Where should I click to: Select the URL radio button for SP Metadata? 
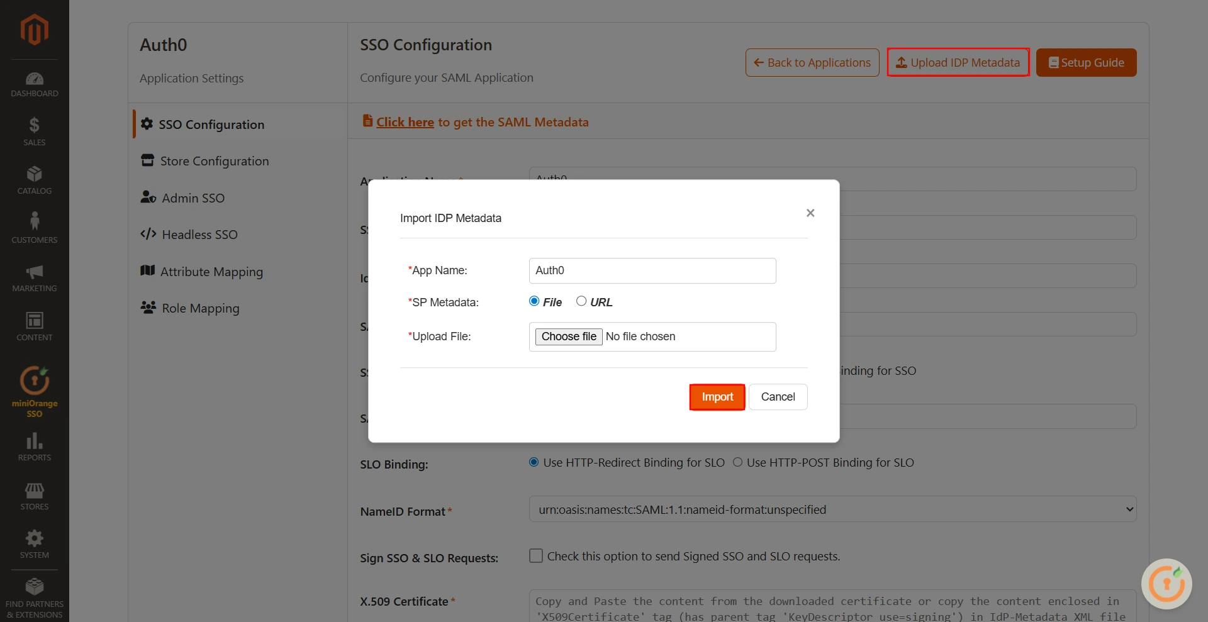coord(581,301)
